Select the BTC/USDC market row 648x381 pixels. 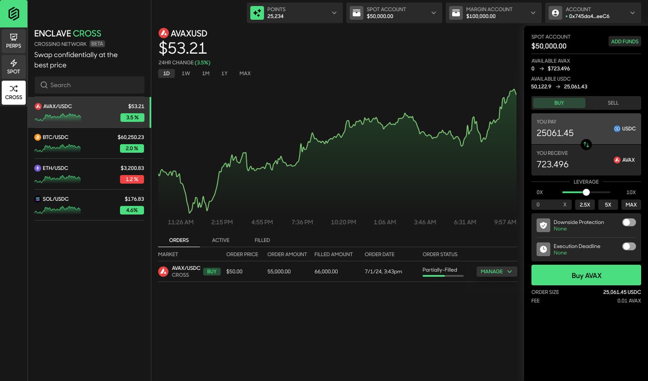pyautogui.click(x=89, y=143)
